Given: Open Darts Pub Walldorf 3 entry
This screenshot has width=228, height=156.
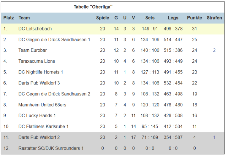Looking at the screenshot, I should (39, 83).
